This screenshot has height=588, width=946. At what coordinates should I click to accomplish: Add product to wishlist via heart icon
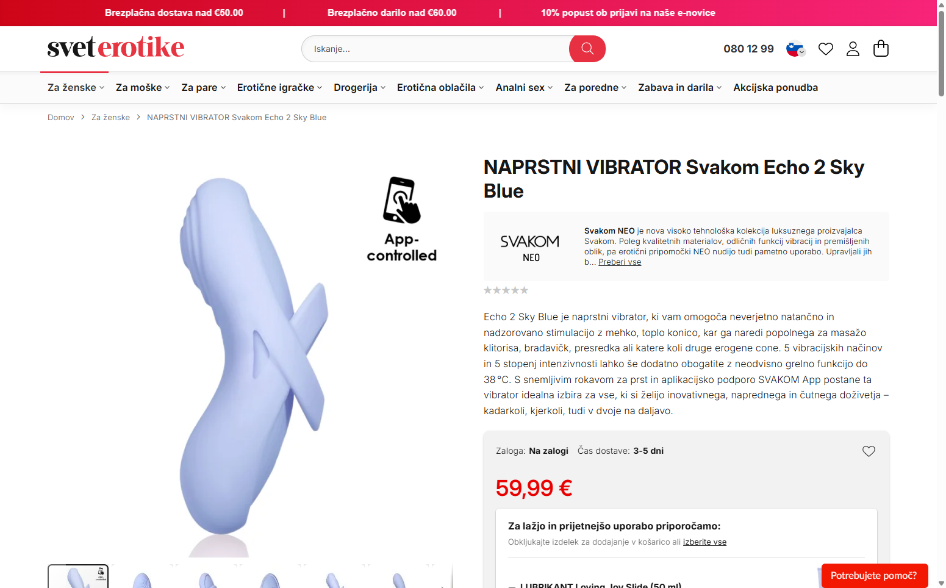tap(869, 451)
